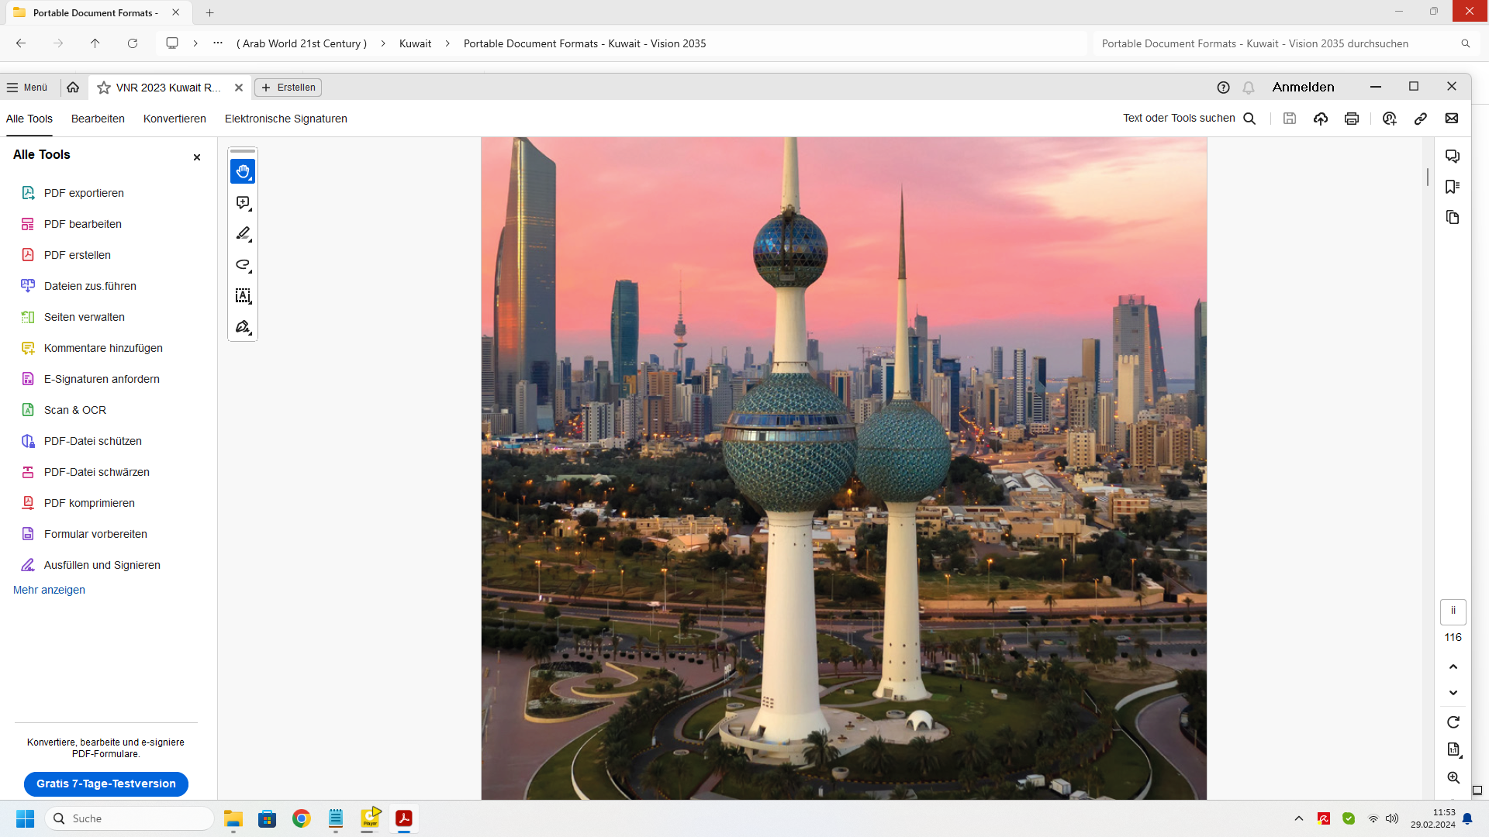Screen dimensions: 1489x837
Task: Click the share with others icon
Action: (1389, 119)
